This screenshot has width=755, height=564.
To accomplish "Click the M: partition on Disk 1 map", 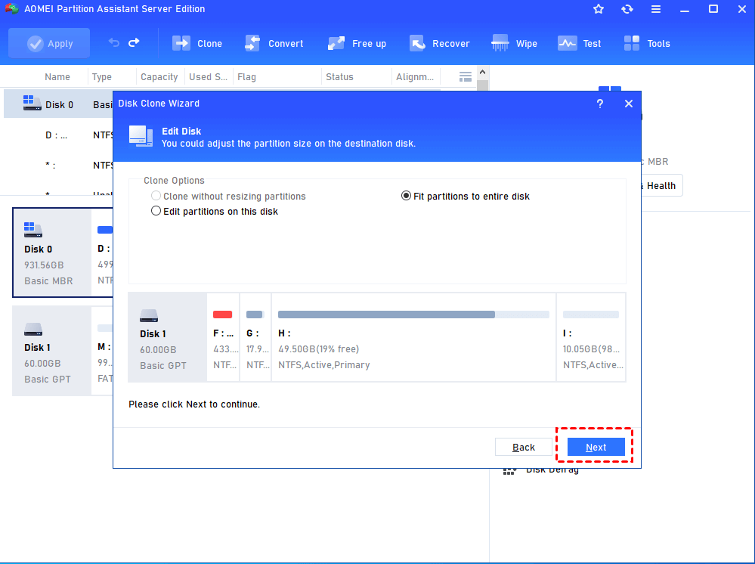I will (104, 351).
